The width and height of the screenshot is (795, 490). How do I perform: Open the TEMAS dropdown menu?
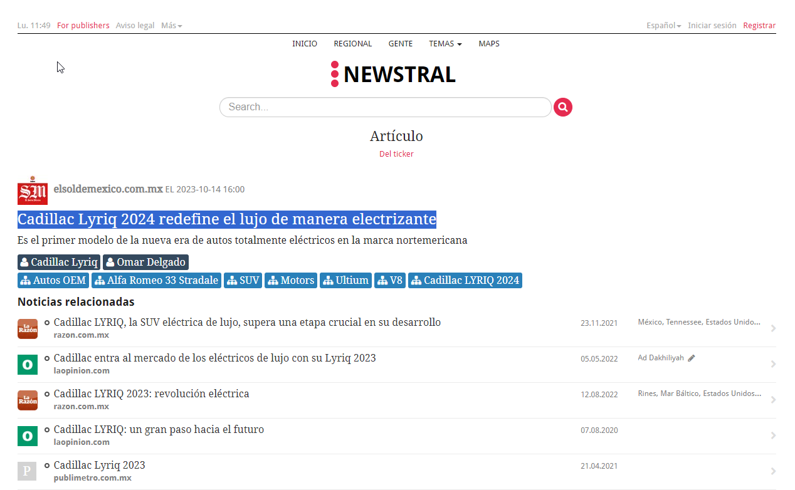coord(445,44)
